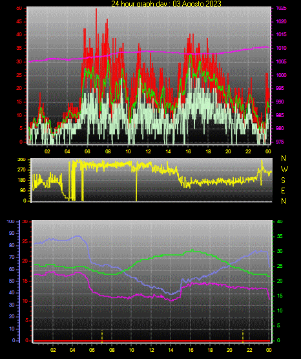Click the 35 label on green temperature axis
Viewport: 301px width, 359px height.
click(280, 236)
